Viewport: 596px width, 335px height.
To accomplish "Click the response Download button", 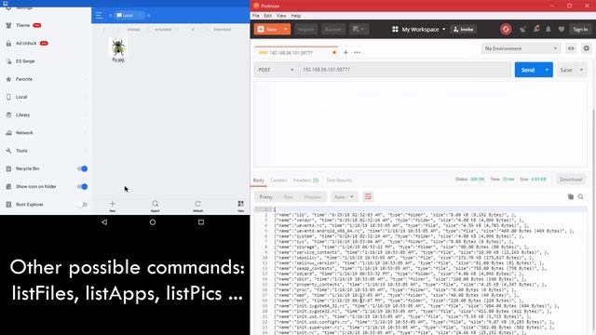I will [x=571, y=180].
